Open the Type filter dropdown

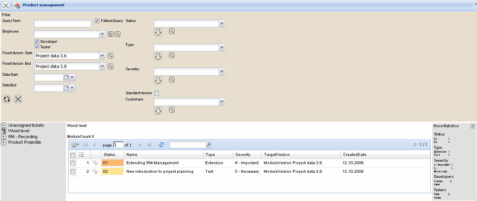pos(222,48)
